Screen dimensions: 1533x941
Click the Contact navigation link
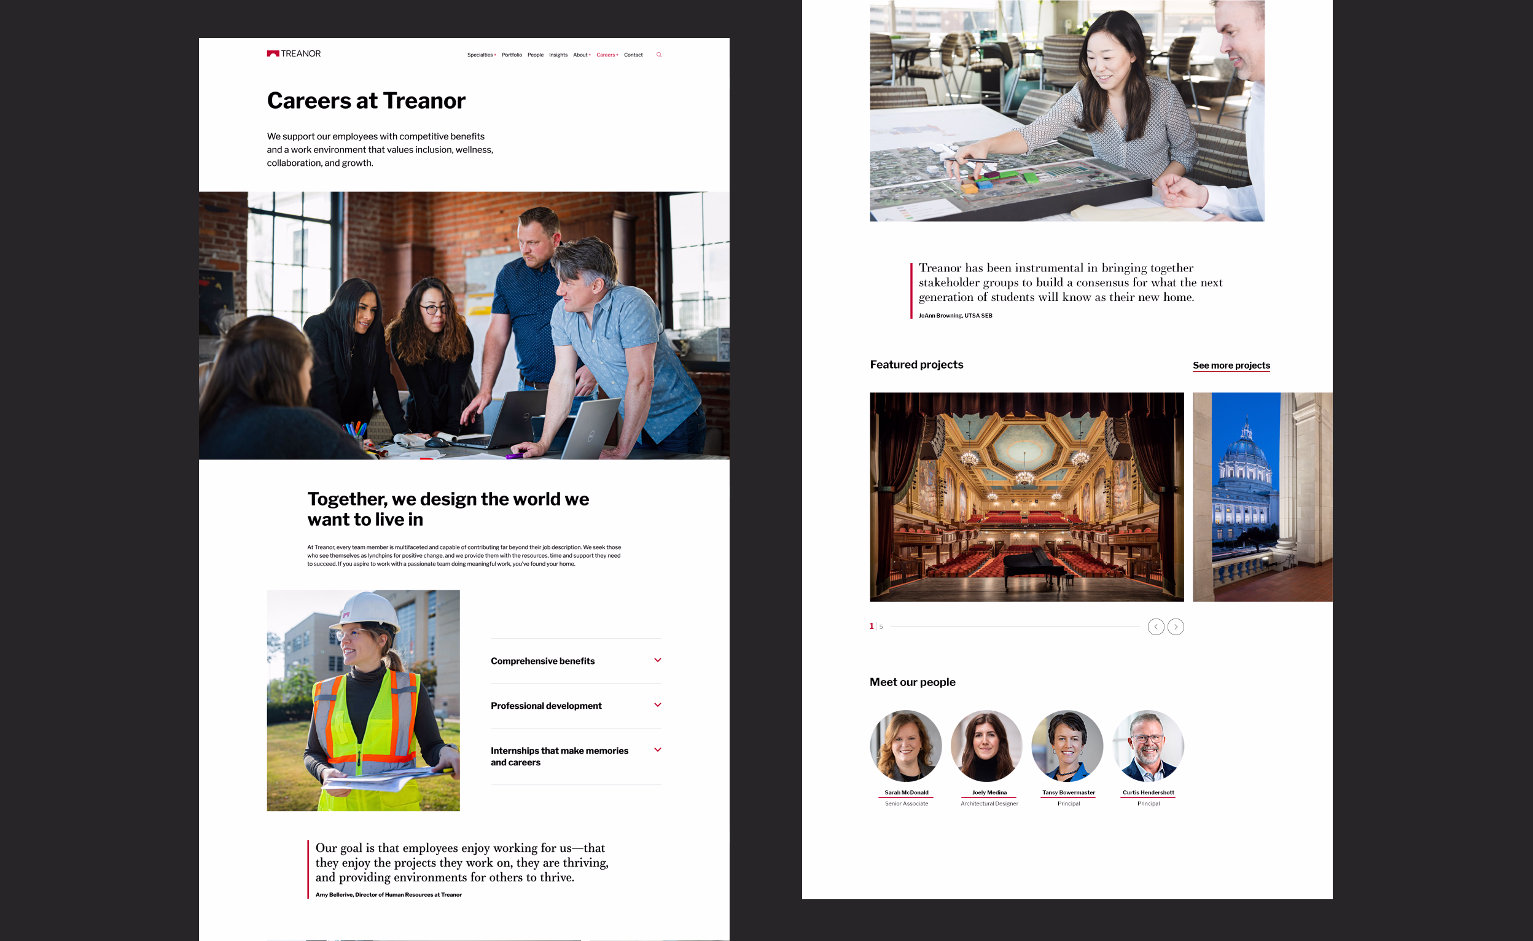pos(633,55)
